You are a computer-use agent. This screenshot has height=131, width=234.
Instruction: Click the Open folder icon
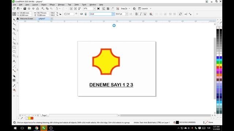tap(18, 9)
